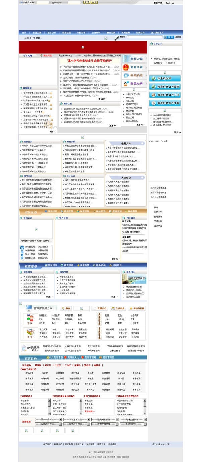Image resolution: width=201 pixels, height=462 pixels.
Task: Open the 交通出行 service button
Action: (x=99, y=308)
